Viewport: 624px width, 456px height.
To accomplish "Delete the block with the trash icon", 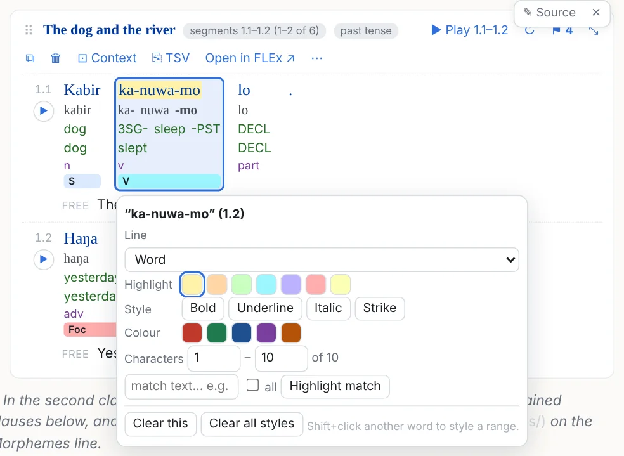I will click(x=56, y=58).
